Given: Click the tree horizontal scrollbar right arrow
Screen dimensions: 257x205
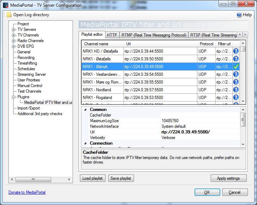Looking at the screenshot, I should pos(69,179).
